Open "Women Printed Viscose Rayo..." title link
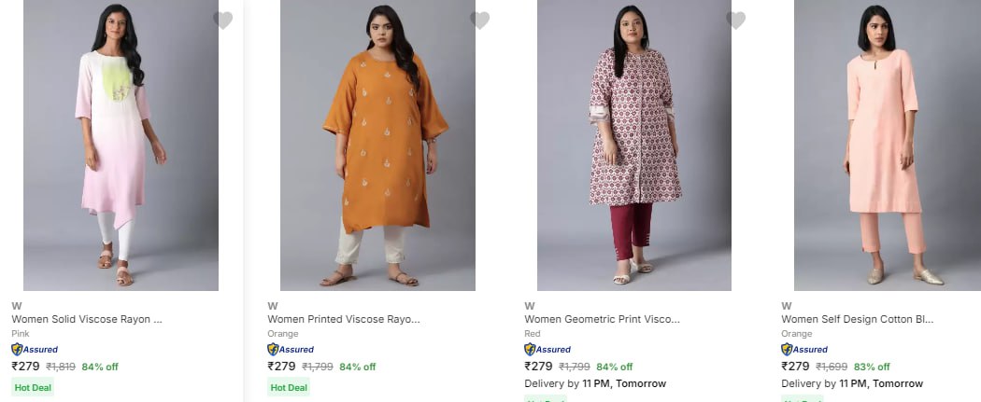This screenshot has width=981, height=402. 344,319
